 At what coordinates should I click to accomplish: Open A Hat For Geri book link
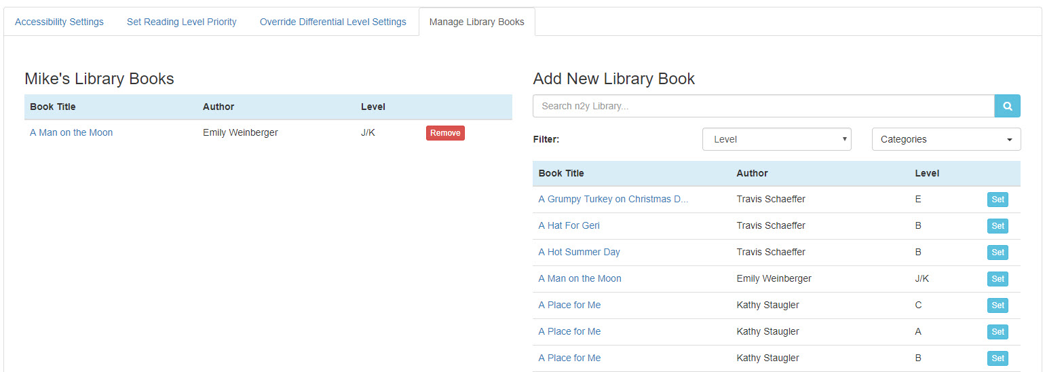coord(569,225)
